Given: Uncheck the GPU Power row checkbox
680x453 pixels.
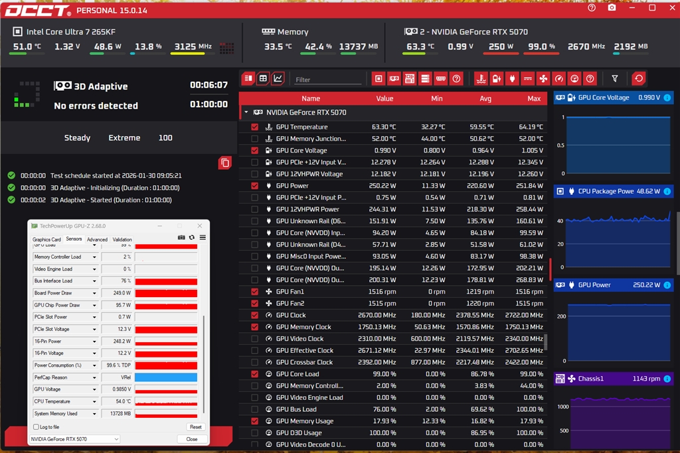Looking at the screenshot, I should 254,185.
